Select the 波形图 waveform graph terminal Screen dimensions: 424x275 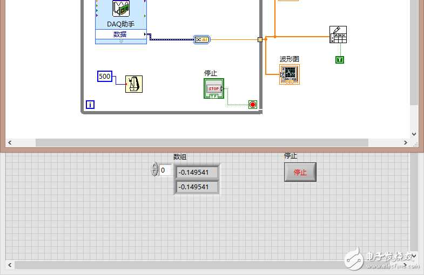click(290, 74)
